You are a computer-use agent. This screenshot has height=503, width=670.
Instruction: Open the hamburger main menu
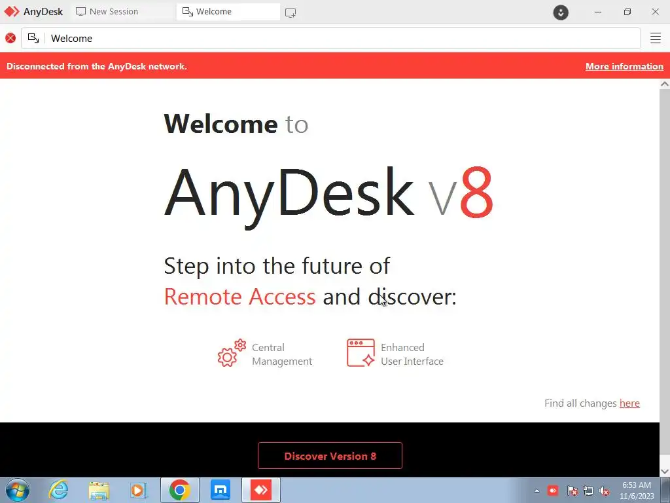[x=656, y=38]
